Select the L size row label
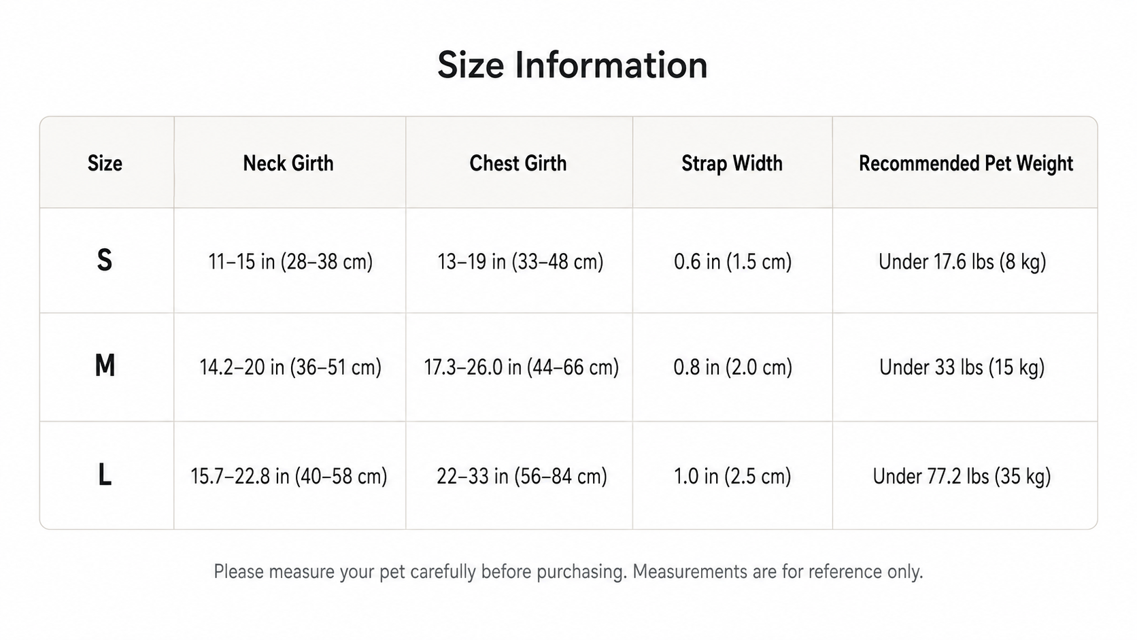Image resolution: width=1137 pixels, height=640 pixels. click(x=105, y=475)
